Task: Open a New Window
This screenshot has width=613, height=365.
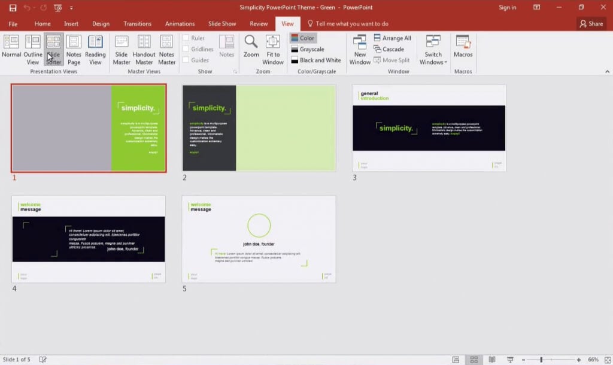Action: pyautogui.click(x=360, y=48)
